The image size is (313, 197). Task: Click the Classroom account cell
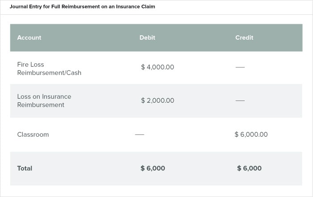(33, 134)
